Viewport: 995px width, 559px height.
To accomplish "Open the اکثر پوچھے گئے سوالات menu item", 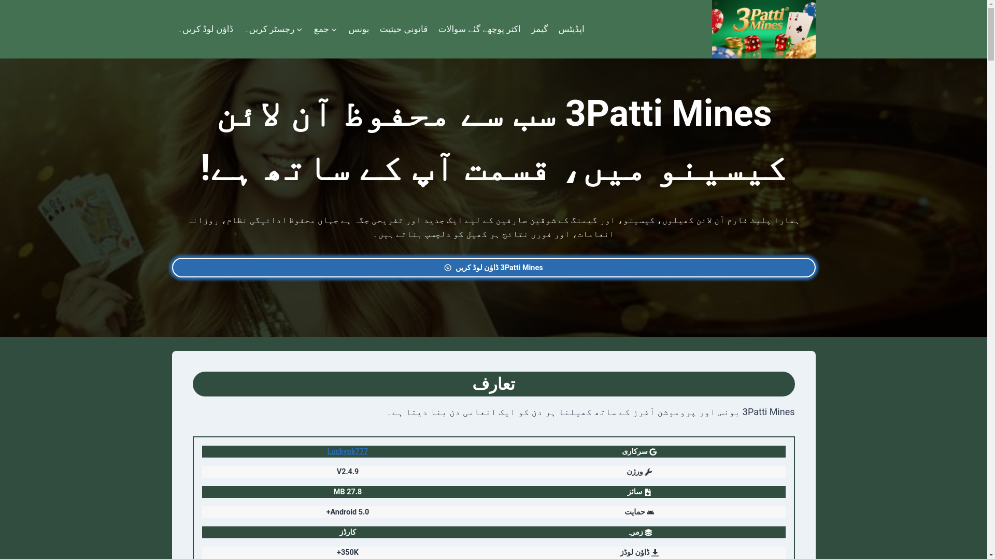I will [x=479, y=30].
